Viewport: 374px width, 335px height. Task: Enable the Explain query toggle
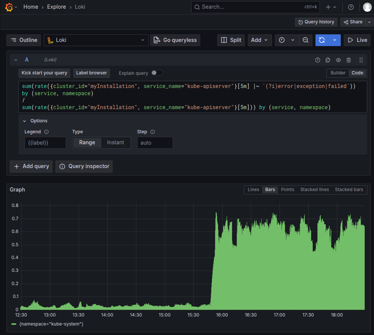157,73
